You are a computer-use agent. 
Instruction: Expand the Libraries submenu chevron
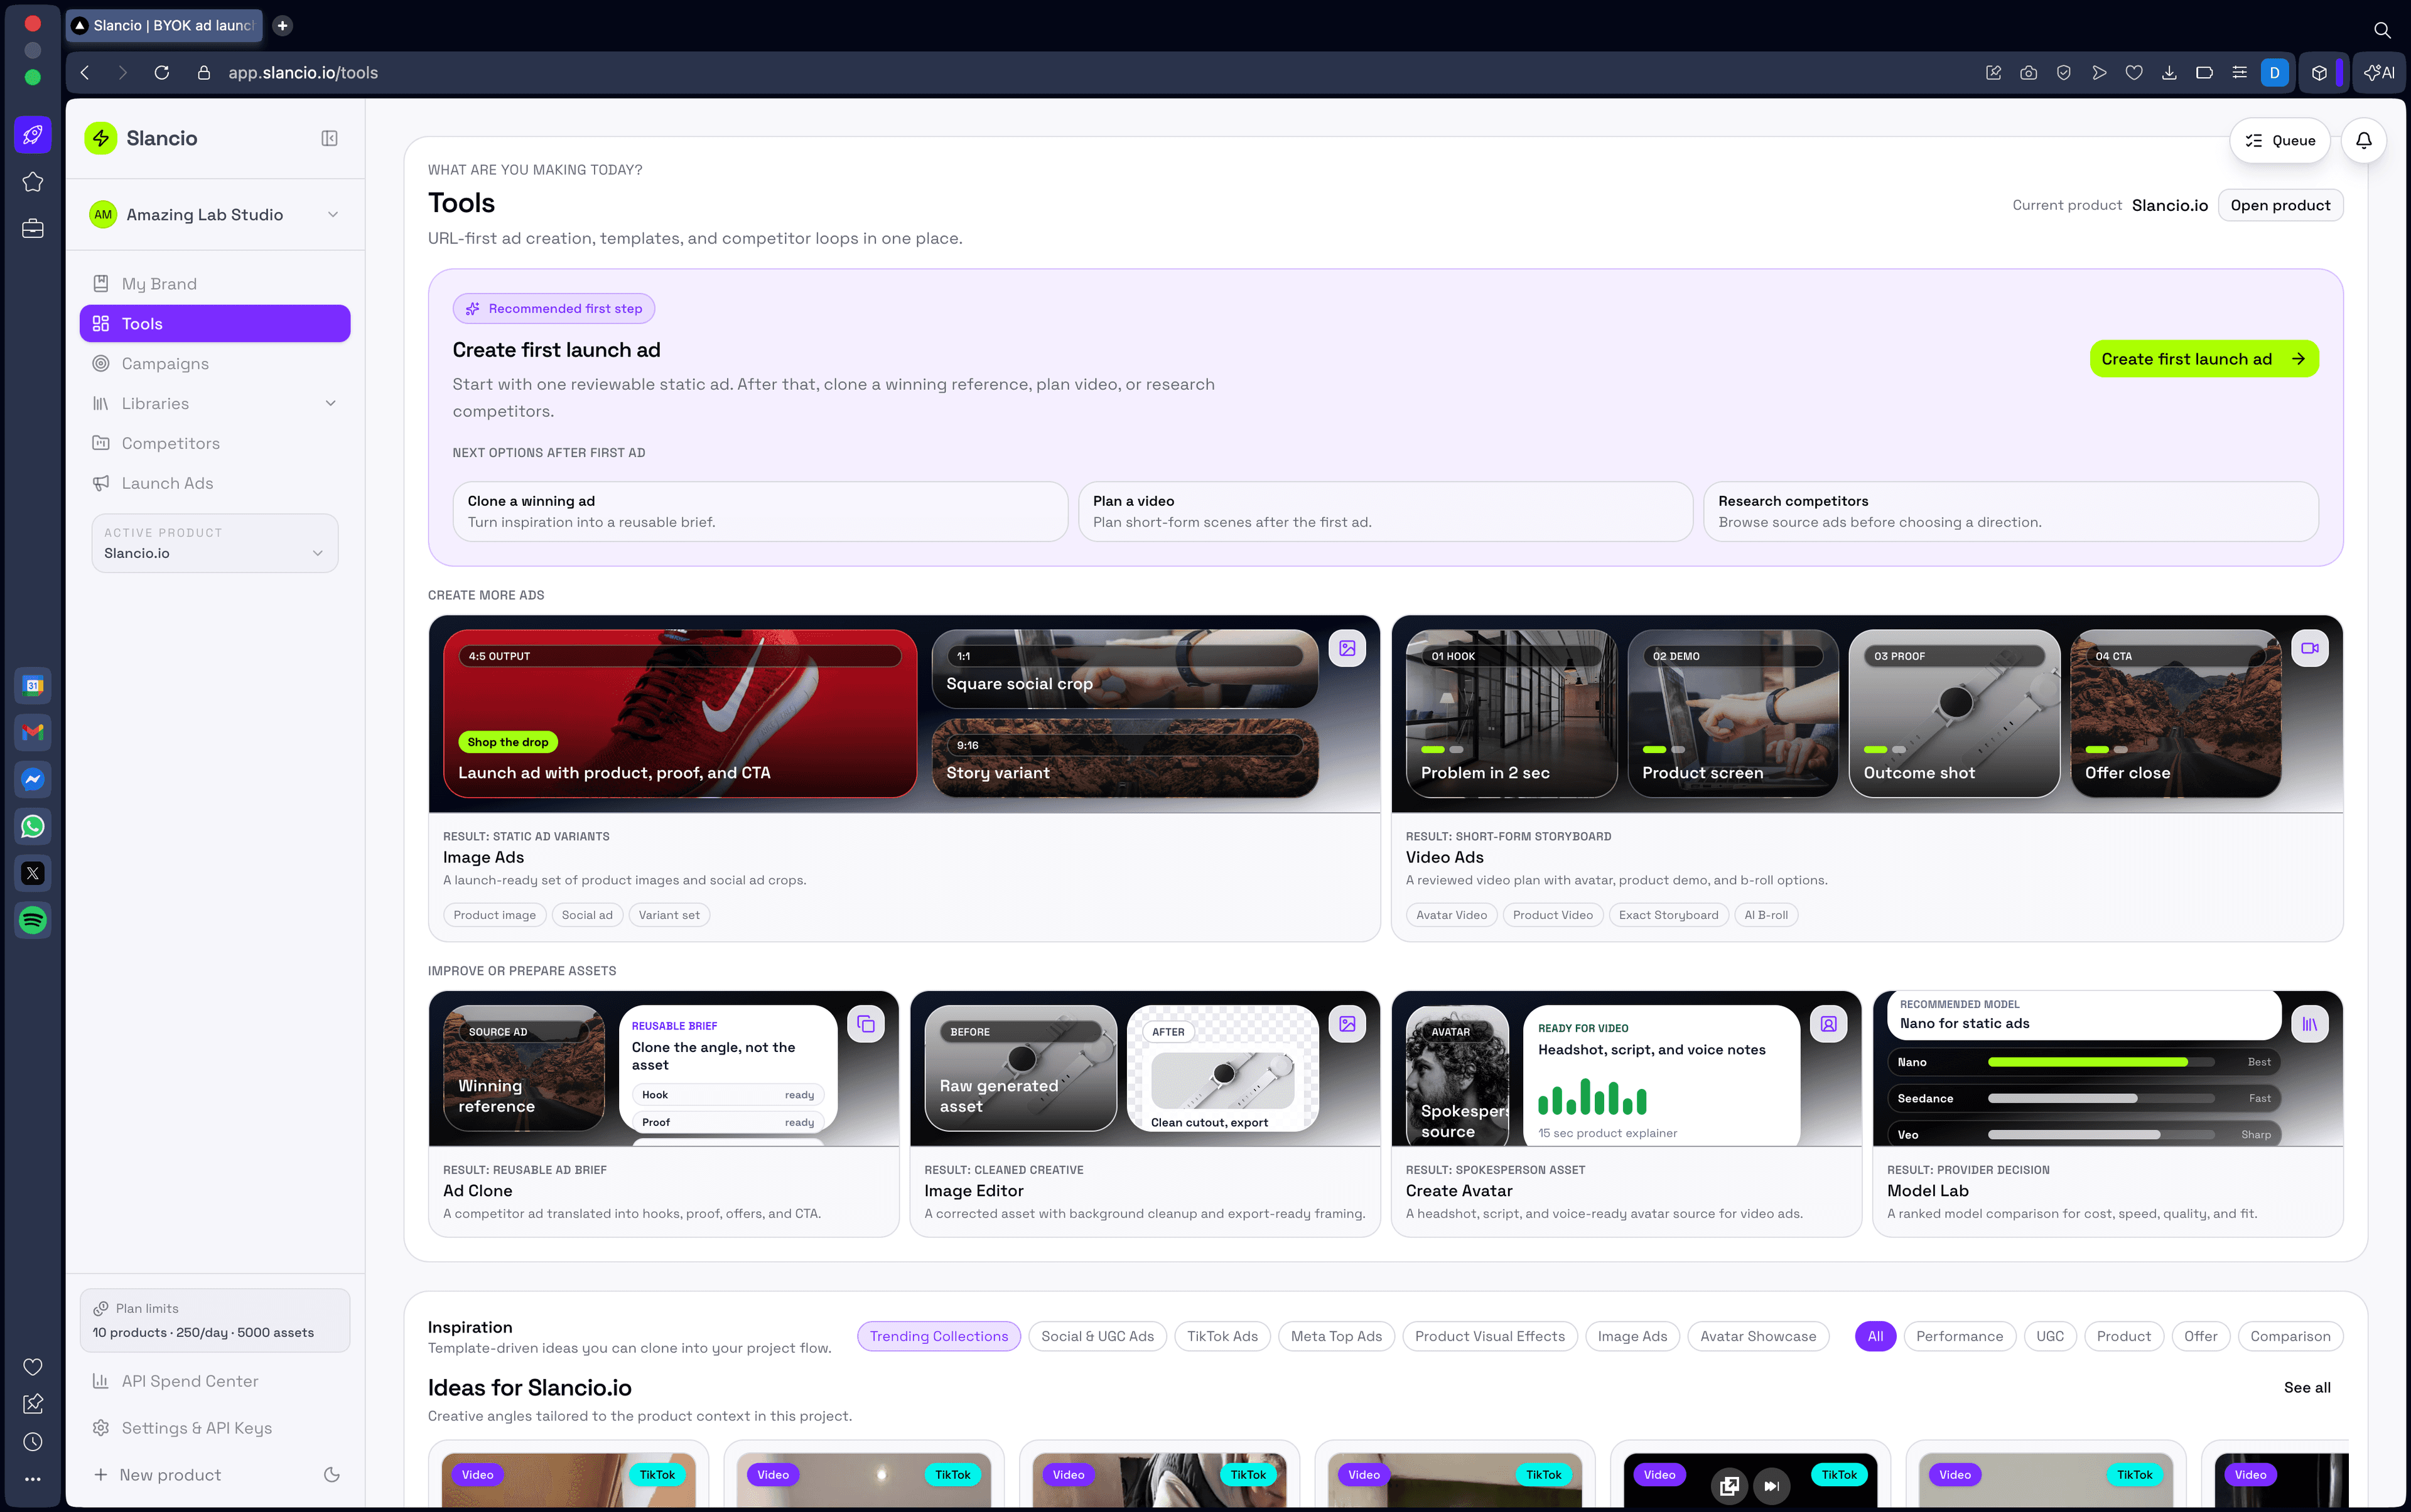pyautogui.click(x=331, y=403)
